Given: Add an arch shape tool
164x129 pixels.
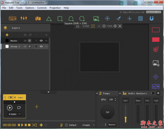Looking at the screenshot, I should 71,19.
